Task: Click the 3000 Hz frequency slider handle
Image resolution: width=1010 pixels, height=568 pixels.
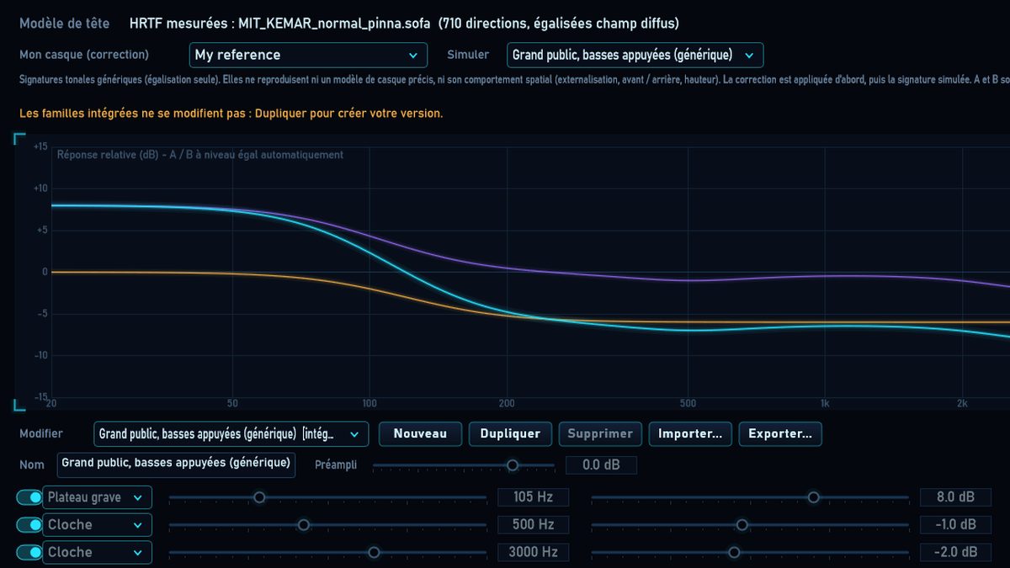Action: [374, 553]
